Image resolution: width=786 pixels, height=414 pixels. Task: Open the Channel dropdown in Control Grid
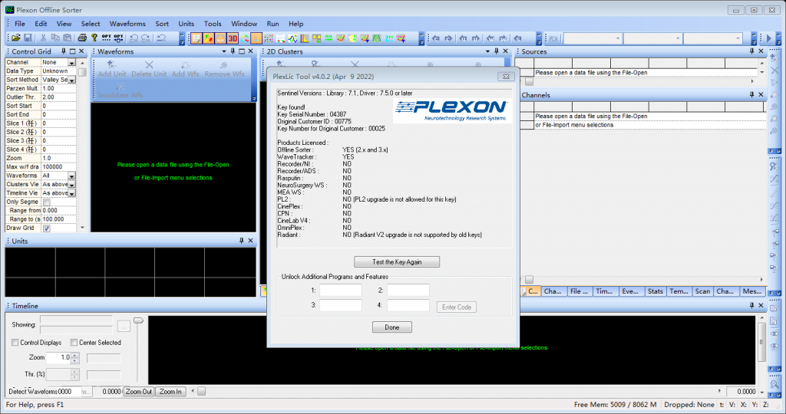[71, 63]
